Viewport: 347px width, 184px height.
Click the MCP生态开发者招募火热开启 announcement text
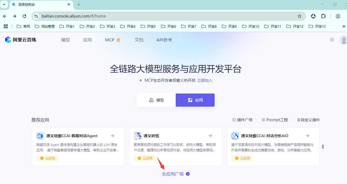tap(170, 80)
